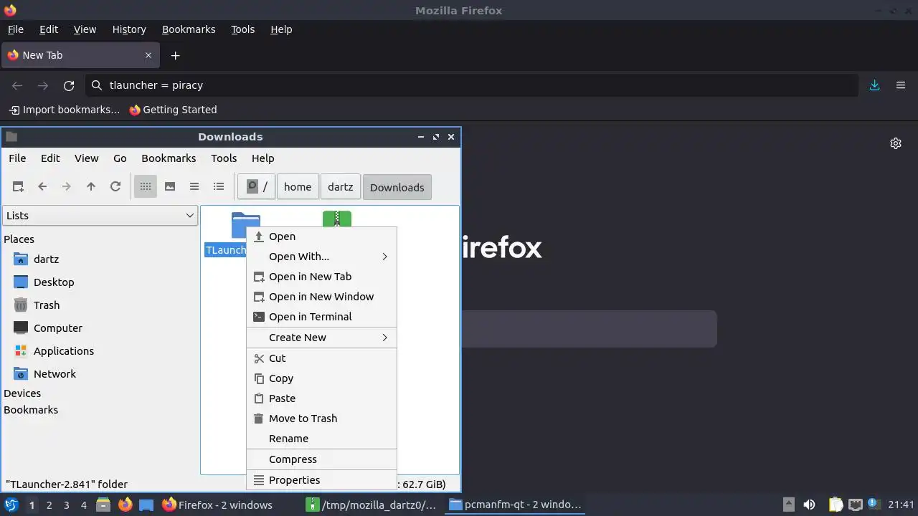Expand the Create New submenu
This screenshot has height=516, width=918.
(321, 338)
